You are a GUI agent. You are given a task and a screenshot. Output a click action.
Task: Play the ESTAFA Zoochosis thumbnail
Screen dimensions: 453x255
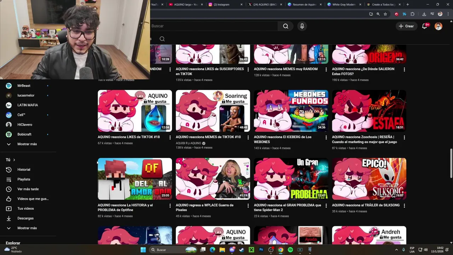(369, 111)
